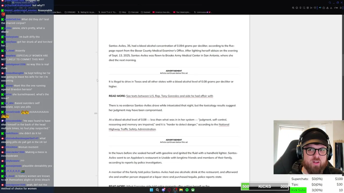Click the zoom magnifier icon in address bar
The width and height of the screenshot is (344, 193).
click(293, 8)
